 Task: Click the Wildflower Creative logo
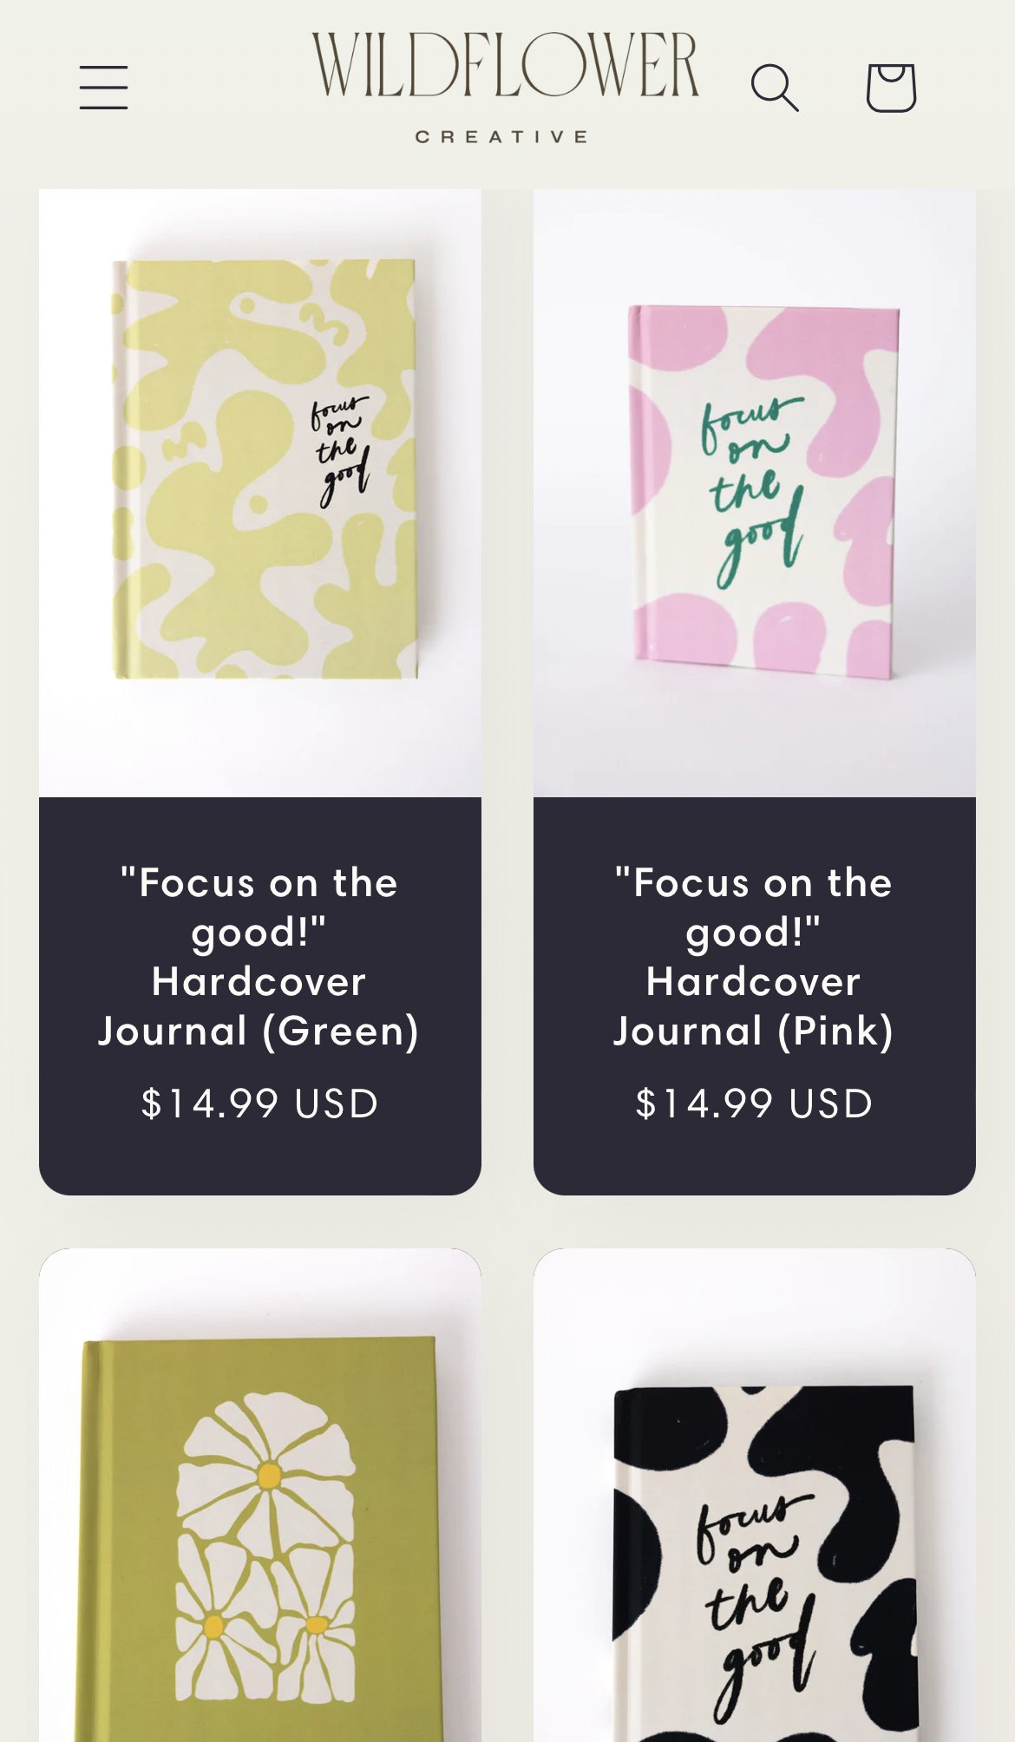[x=505, y=87]
